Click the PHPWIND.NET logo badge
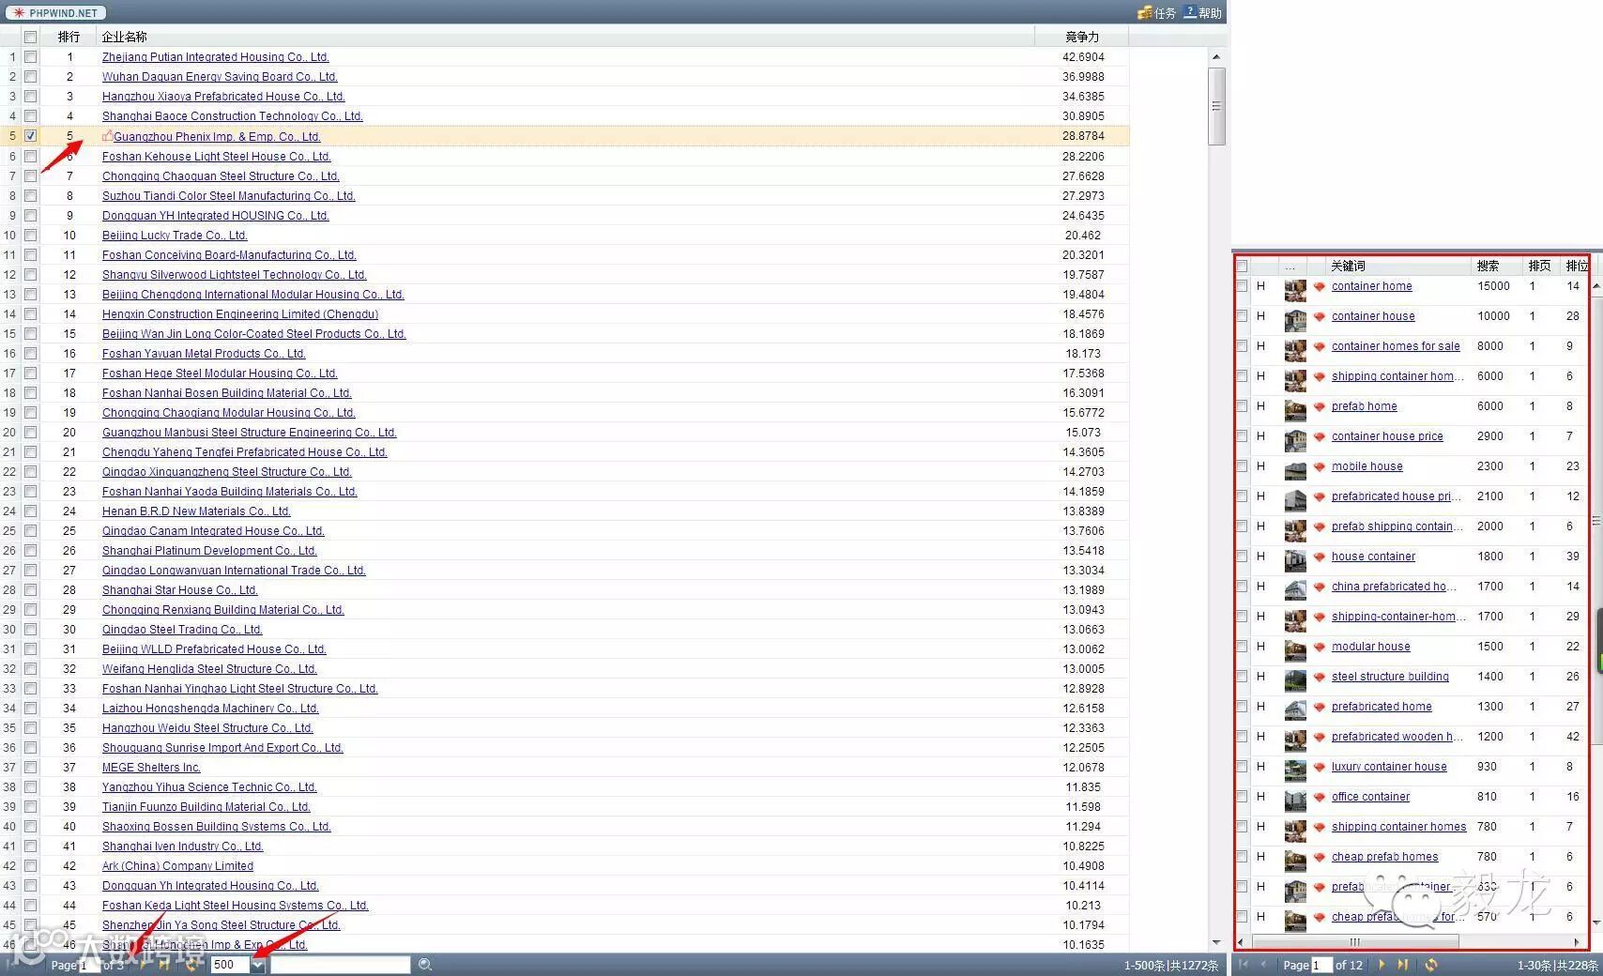The height and width of the screenshot is (976, 1603). pyautogui.click(x=55, y=13)
